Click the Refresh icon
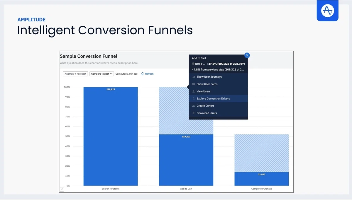The image size is (352, 200). 143,74
